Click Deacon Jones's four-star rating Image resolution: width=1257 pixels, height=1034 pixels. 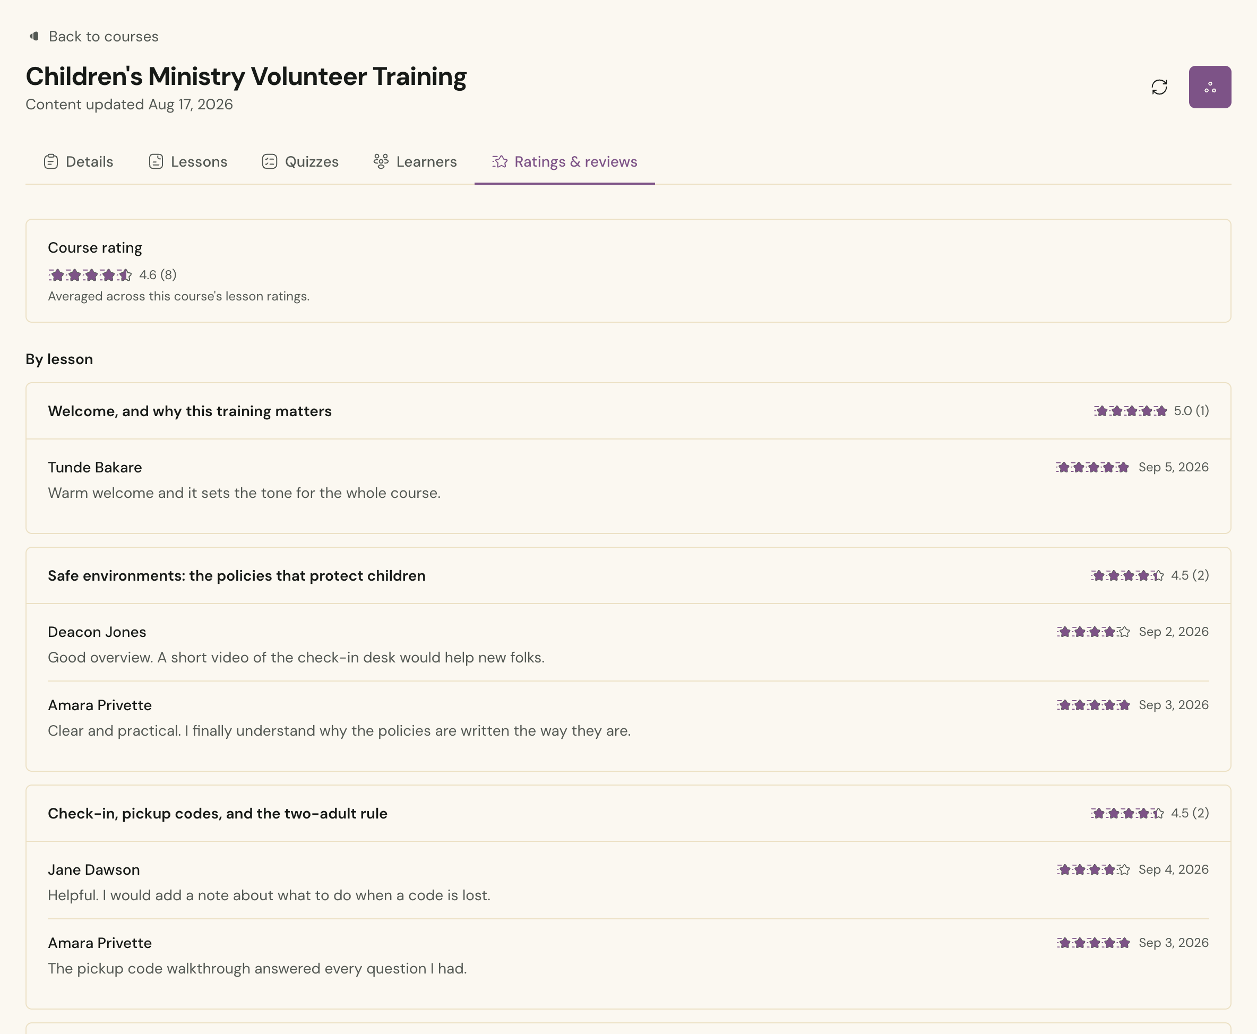pos(1093,631)
